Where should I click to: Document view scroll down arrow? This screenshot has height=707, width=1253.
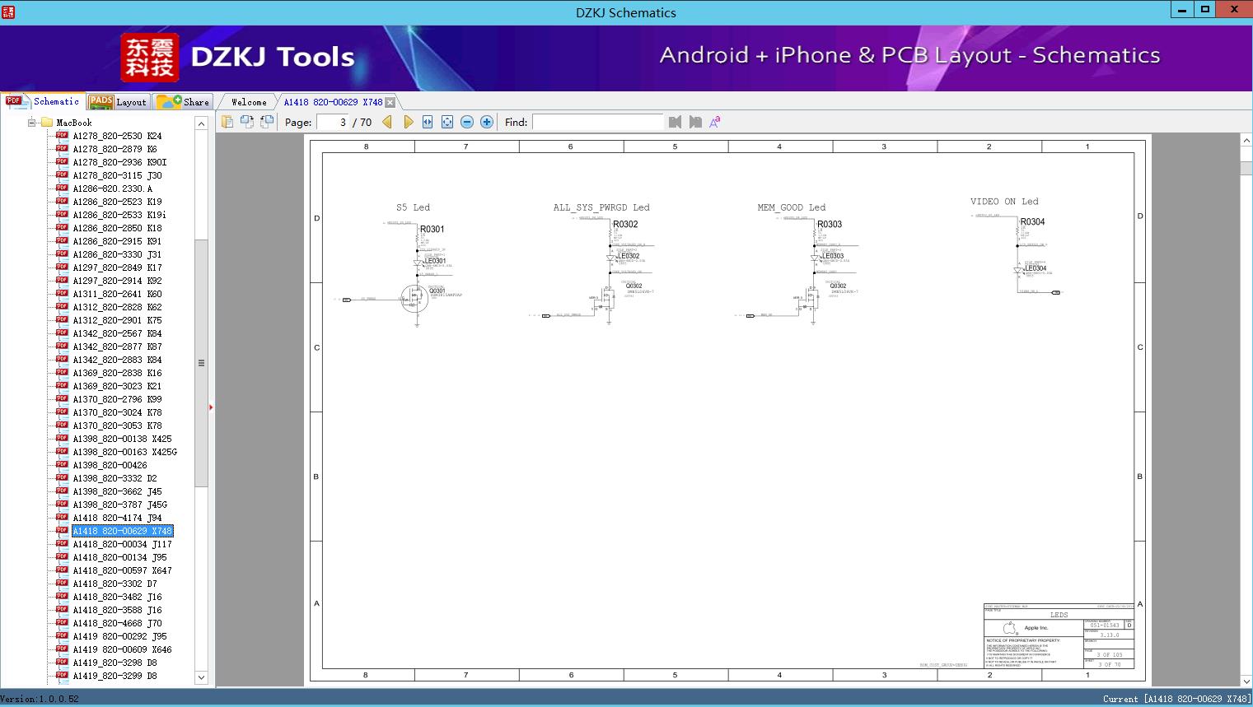pos(1246,681)
